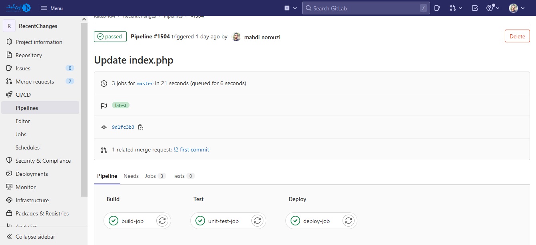Open the merge requests navbar dropdown
This screenshot has height=245, width=536.
pyautogui.click(x=456, y=8)
